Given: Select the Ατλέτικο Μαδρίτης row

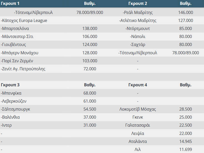Looking at the screenshot, I should (x=138, y=21).
